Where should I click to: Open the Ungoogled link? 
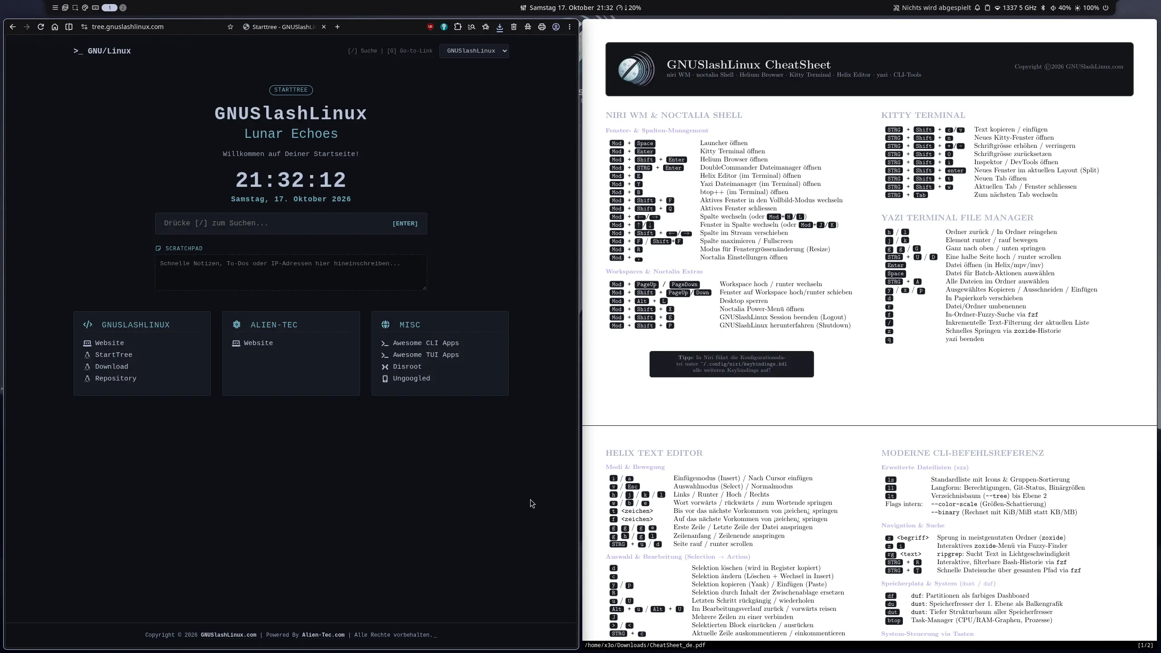(411, 378)
